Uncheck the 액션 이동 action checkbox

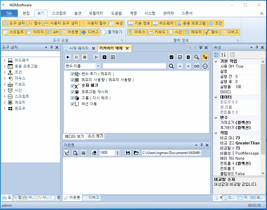72,104
